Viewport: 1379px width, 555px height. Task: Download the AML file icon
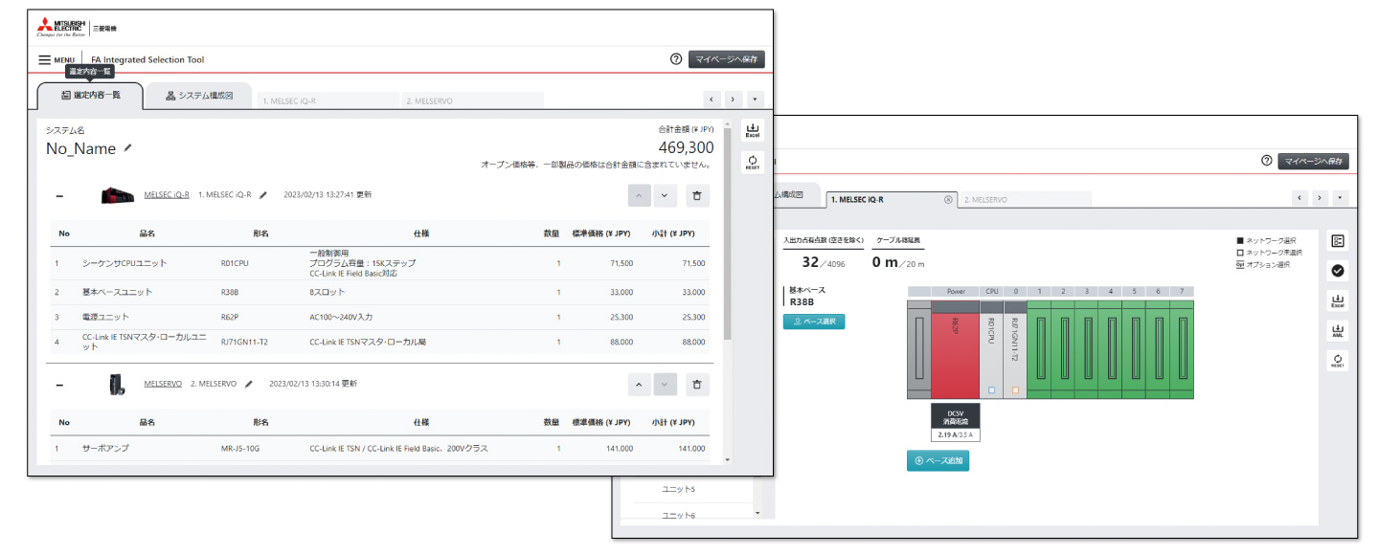1338,331
